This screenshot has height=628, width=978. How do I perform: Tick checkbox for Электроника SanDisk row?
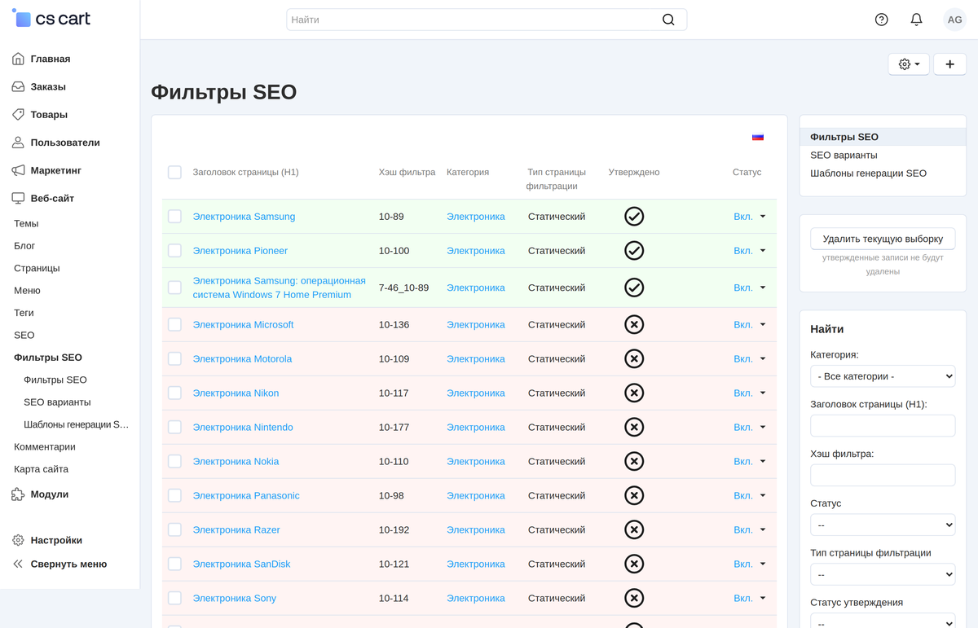coord(174,564)
